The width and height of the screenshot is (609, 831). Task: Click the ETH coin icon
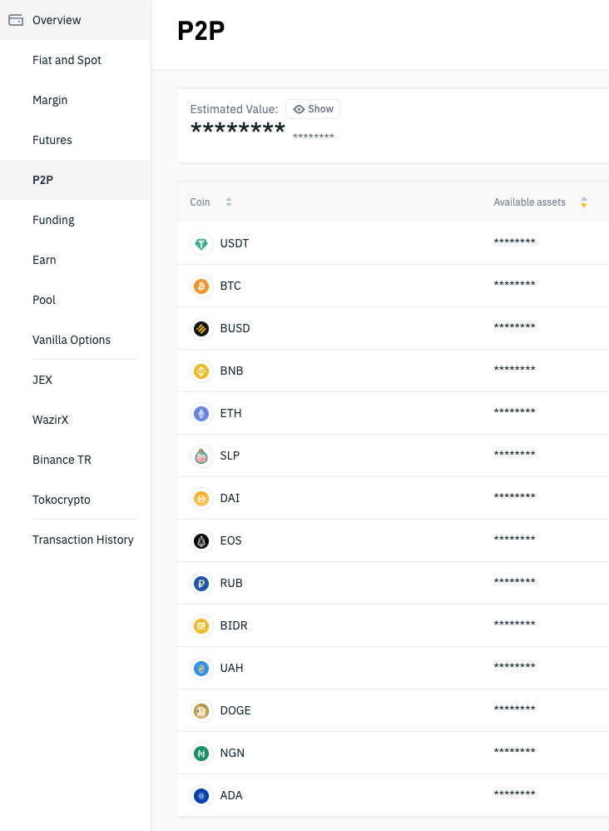(x=201, y=414)
